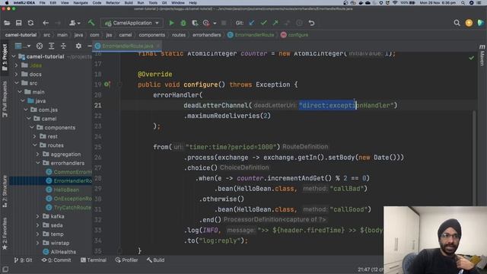Start debugging with the green bug icon
The width and height of the screenshot is (487, 274).
183,23
